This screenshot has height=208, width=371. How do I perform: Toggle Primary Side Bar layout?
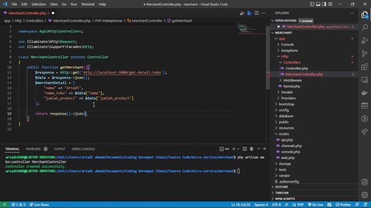(312, 4)
